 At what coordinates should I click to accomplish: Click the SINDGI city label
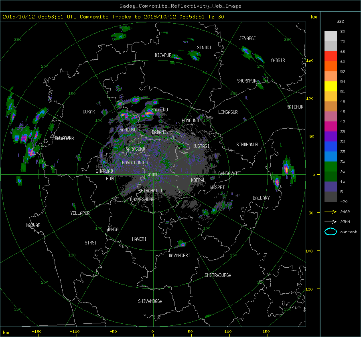pos(204,48)
